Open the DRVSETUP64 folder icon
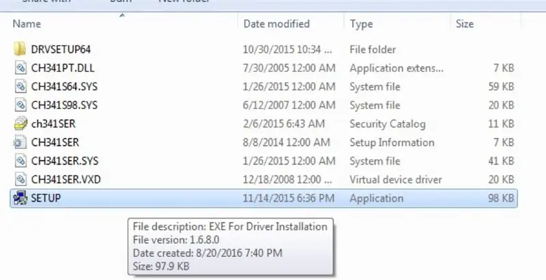This screenshot has height=280, width=546. click(x=20, y=49)
